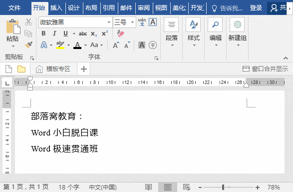The width and height of the screenshot is (293, 192).
Task: Create new document icon in tab bar
Action: coord(8,69)
